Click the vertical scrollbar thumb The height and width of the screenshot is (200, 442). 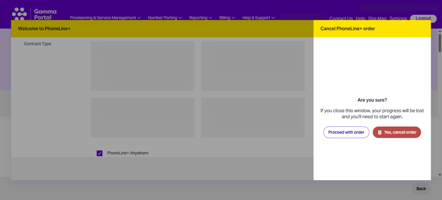(440, 43)
